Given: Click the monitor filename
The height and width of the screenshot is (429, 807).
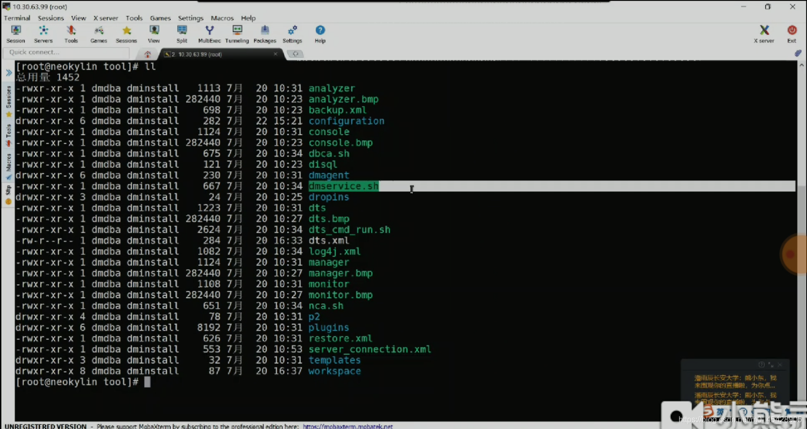Looking at the screenshot, I should point(329,284).
